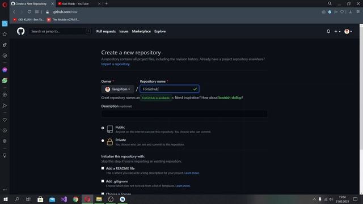This screenshot has height=204, width=363.
Task: Open sidebar settings gear icon
Action: click(x=5, y=141)
